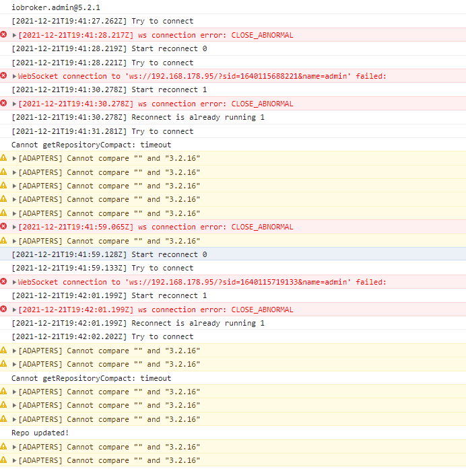The image size is (466, 469).
Task: Click error icon of 19:42:01.199Z ws connection error
Action: [x=3, y=309]
